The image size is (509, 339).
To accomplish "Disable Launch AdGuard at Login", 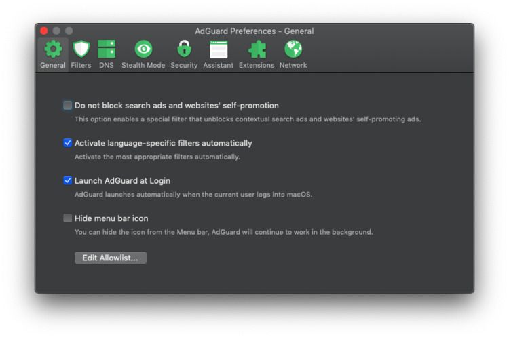I will tap(67, 181).
